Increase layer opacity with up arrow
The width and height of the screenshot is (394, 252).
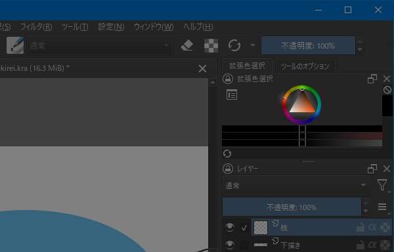coord(366,203)
